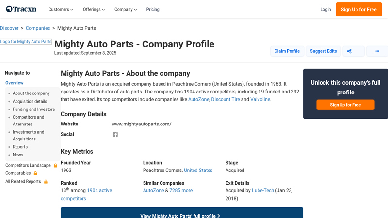The image size is (388, 218).
Task: Open the Pricing page
Action: [x=153, y=9]
